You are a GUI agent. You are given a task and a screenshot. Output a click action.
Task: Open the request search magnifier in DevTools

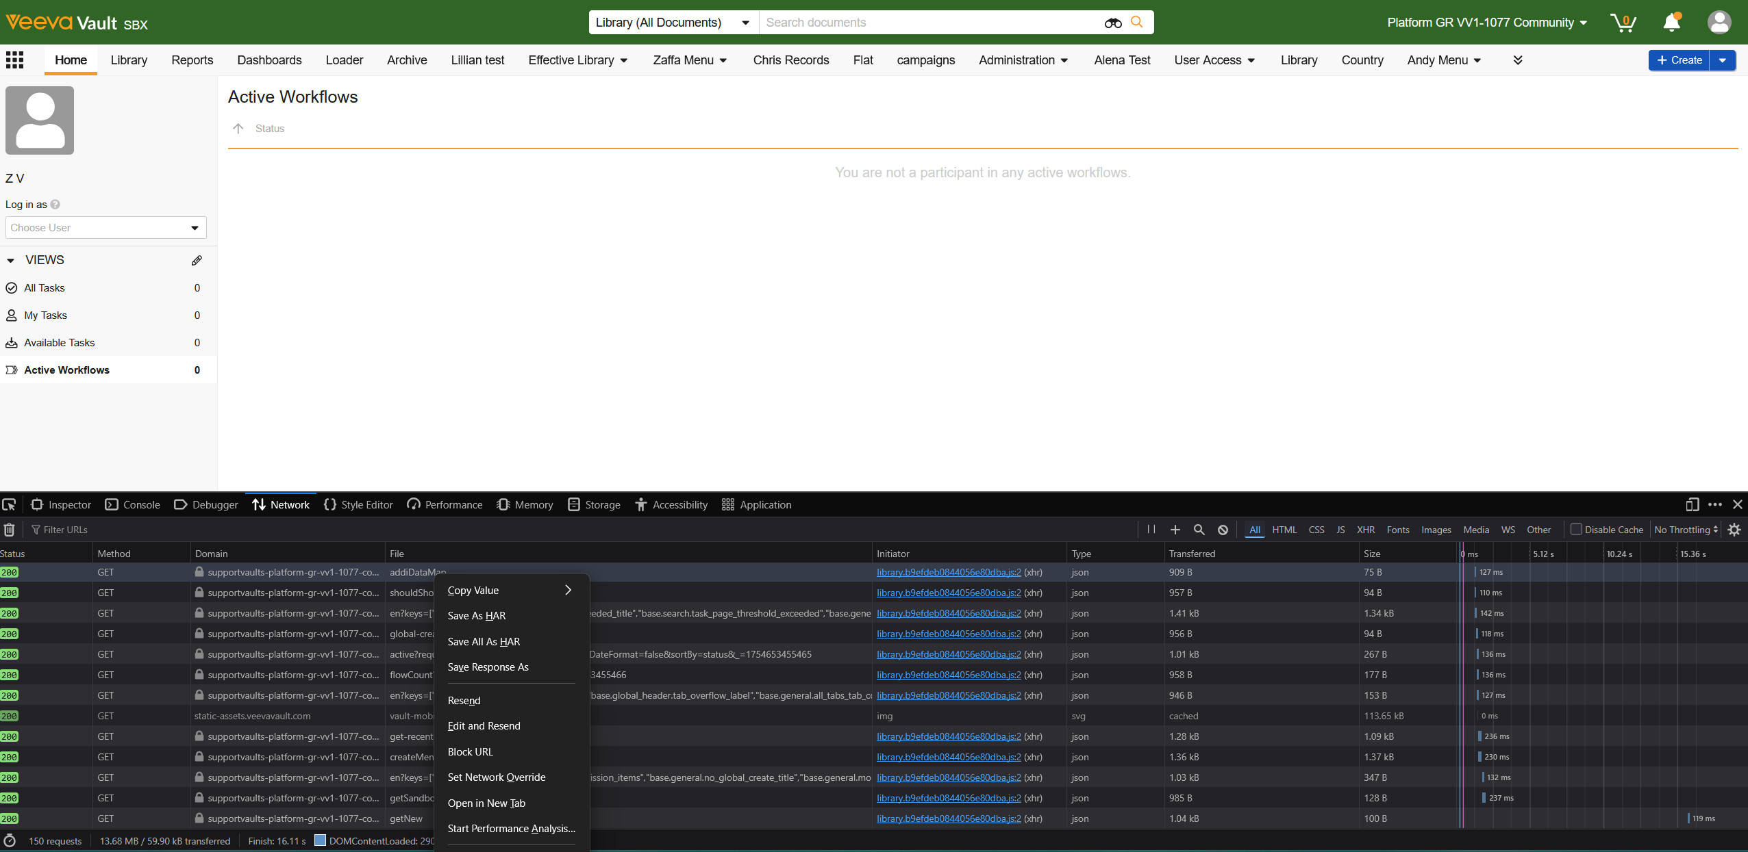[1198, 529]
